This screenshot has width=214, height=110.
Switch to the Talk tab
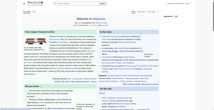34,12
